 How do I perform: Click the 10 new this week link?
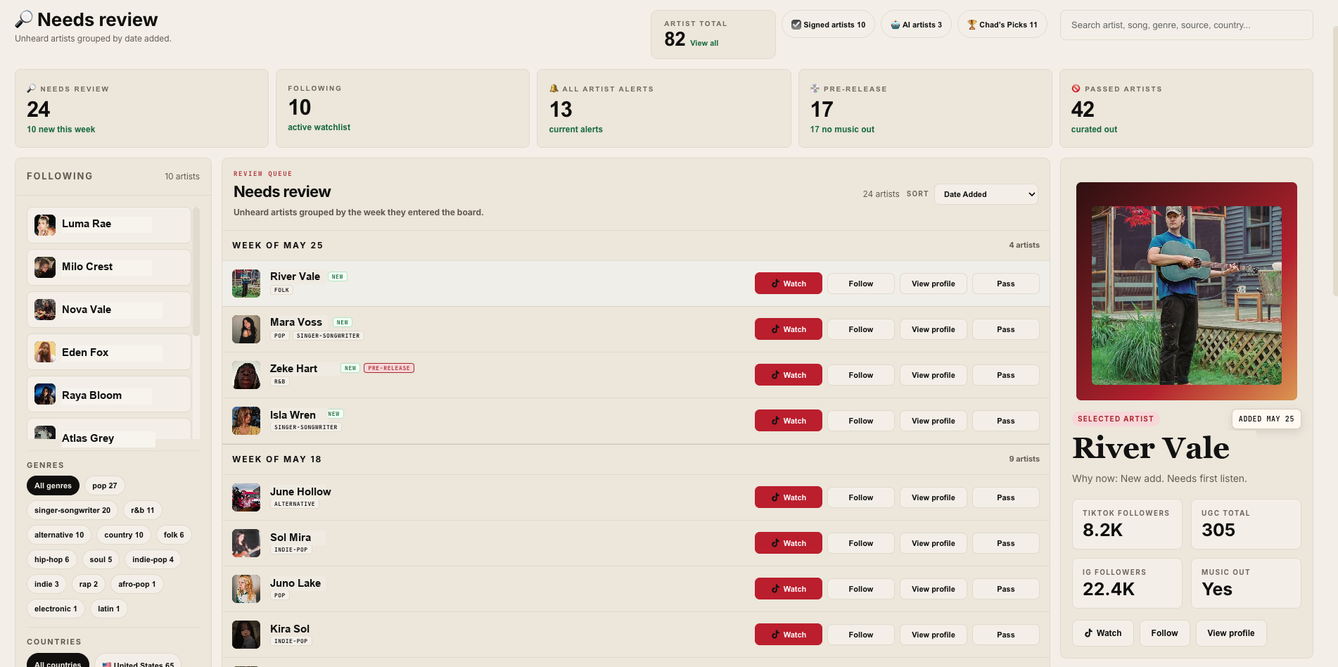(x=61, y=129)
